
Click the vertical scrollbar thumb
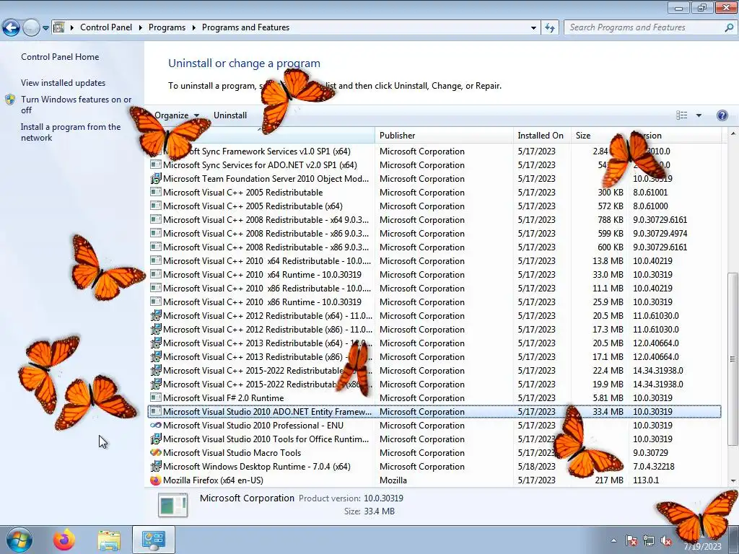click(733, 359)
